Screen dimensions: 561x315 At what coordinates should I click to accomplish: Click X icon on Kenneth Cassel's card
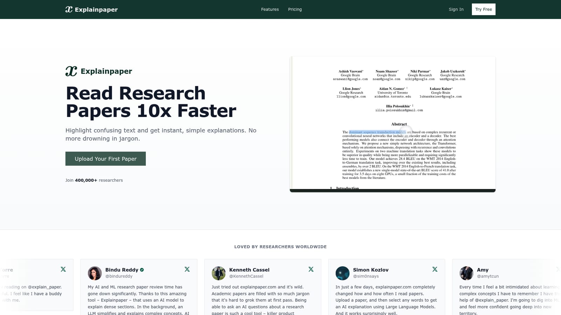[x=311, y=269]
